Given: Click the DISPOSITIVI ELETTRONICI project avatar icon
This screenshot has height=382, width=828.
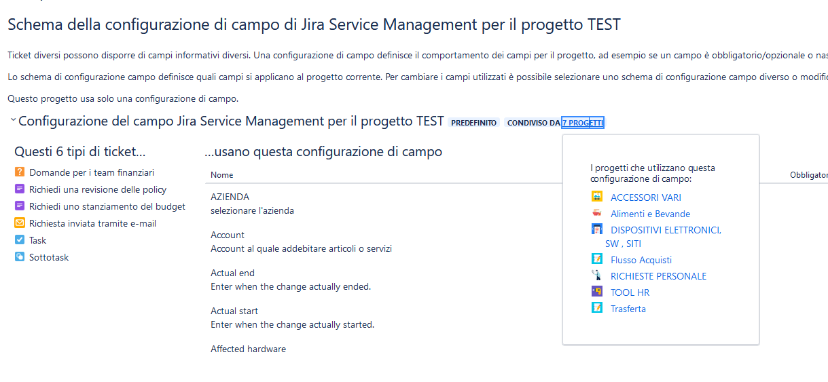Looking at the screenshot, I should [597, 229].
